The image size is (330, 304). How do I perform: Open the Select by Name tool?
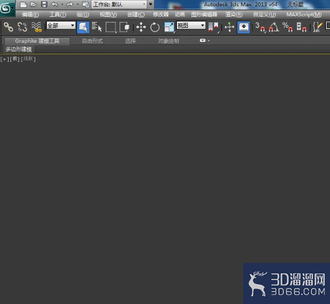tap(97, 27)
